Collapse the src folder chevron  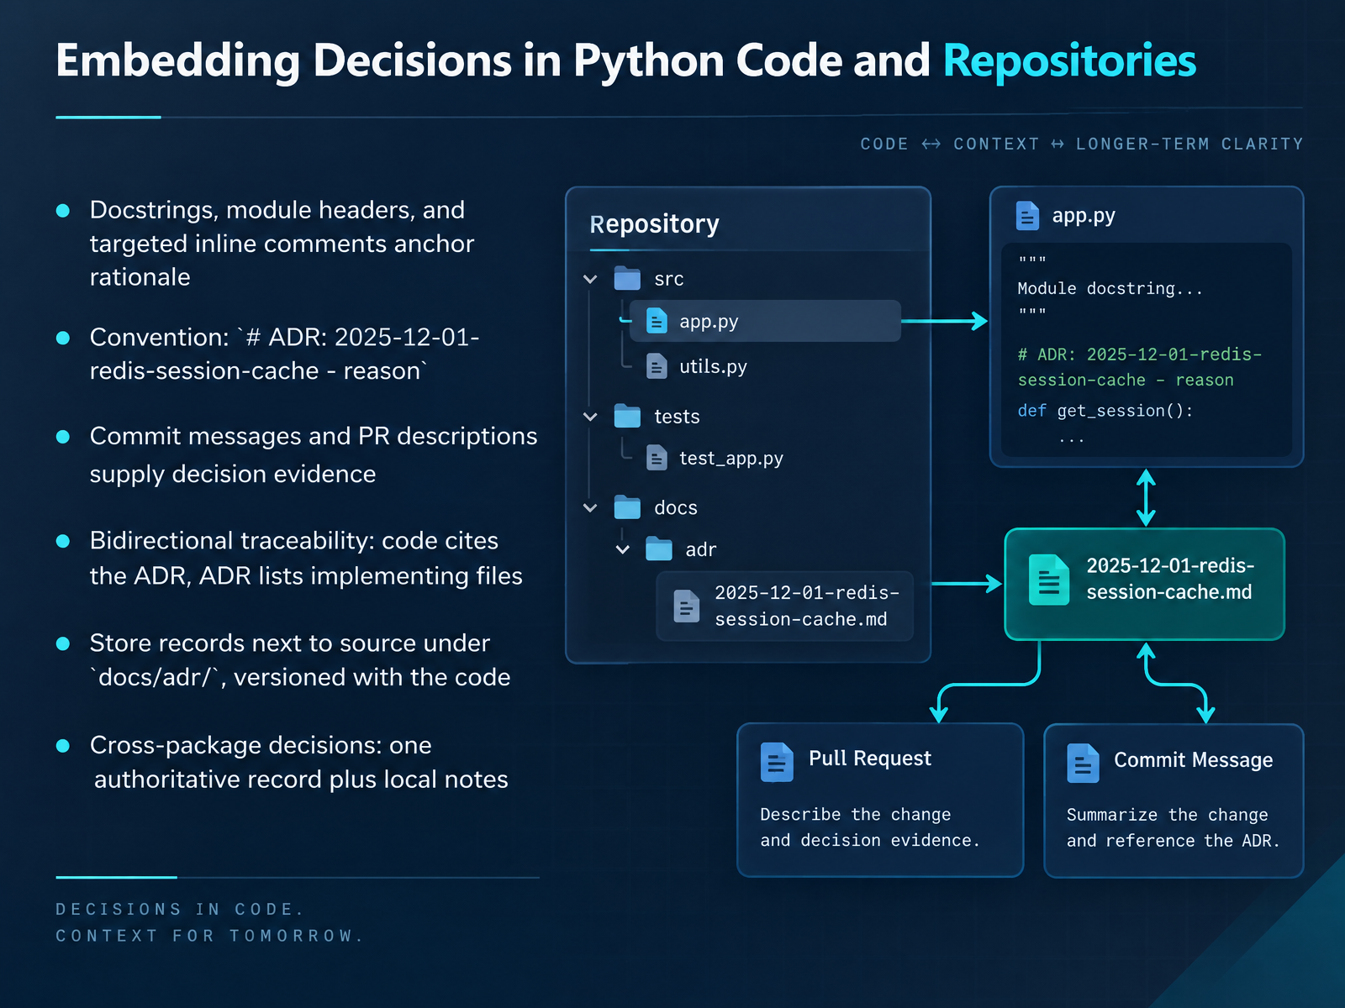pos(590,279)
